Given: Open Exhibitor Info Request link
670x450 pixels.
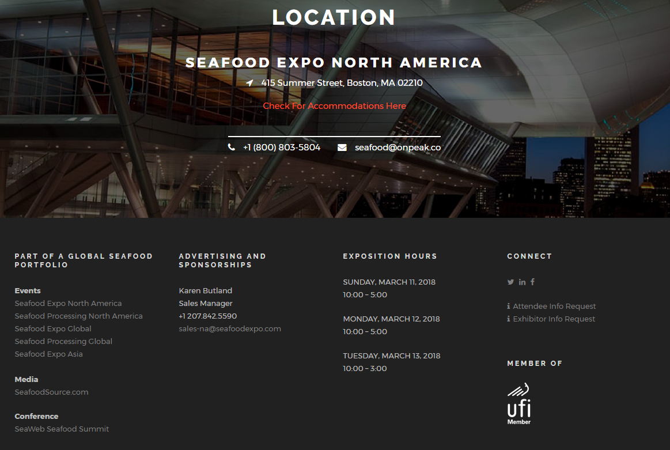Looking at the screenshot, I should (554, 319).
